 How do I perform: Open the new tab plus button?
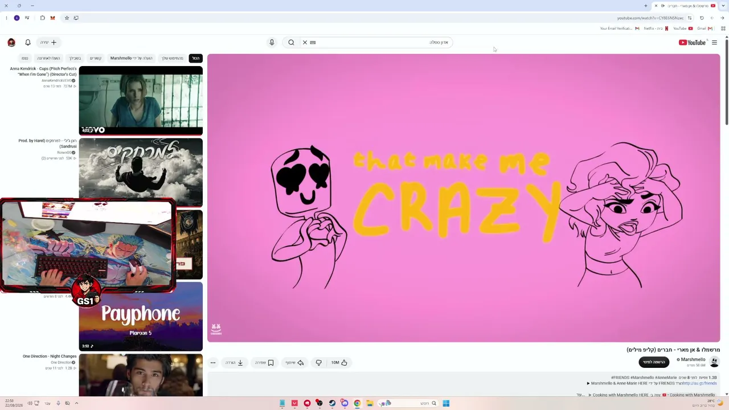click(646, 6)
